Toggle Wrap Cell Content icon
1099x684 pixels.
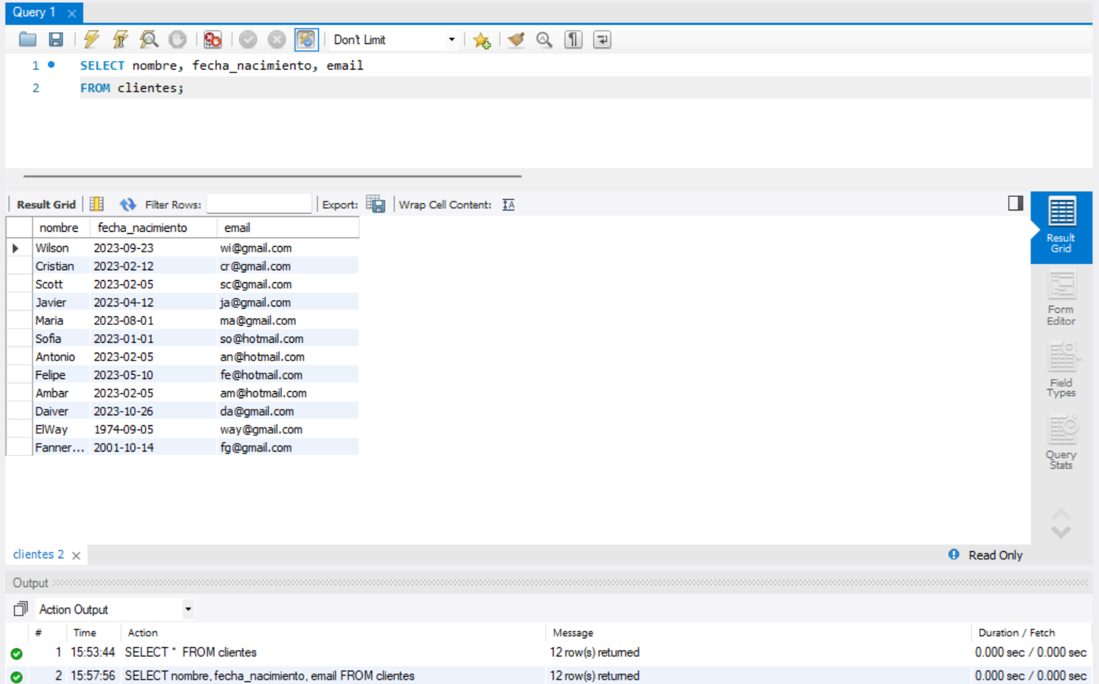(x=509, y=205)
